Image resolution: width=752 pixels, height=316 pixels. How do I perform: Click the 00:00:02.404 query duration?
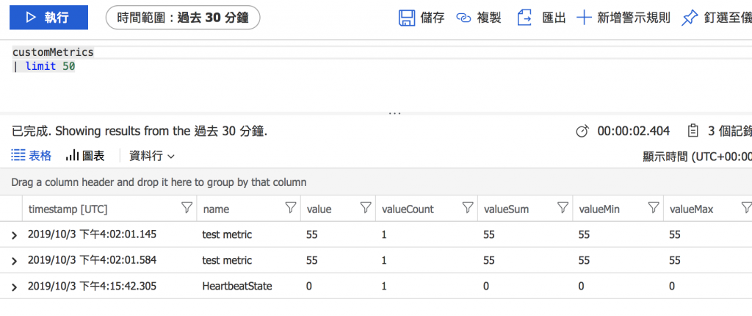[x=634, y=131]
